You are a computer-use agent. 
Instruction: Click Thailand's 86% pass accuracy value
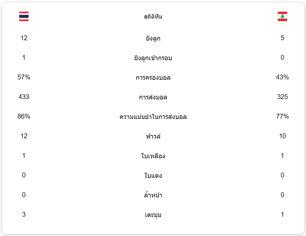point(24,116)
